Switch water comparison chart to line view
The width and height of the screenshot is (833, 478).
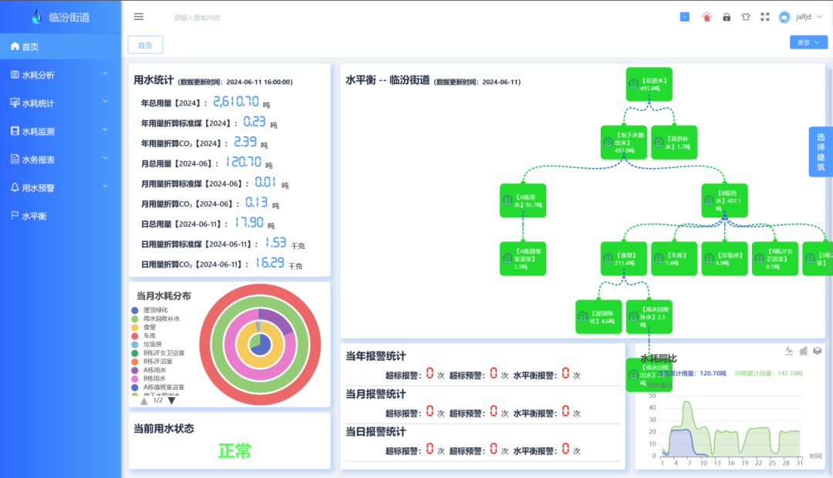tap(789, 351)
